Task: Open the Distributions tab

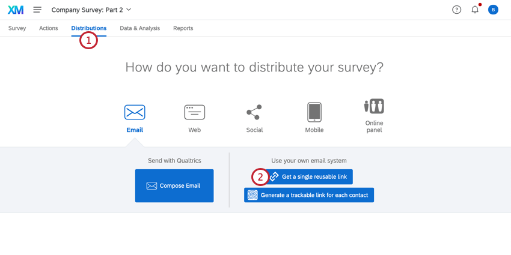Action: [88, 28]
